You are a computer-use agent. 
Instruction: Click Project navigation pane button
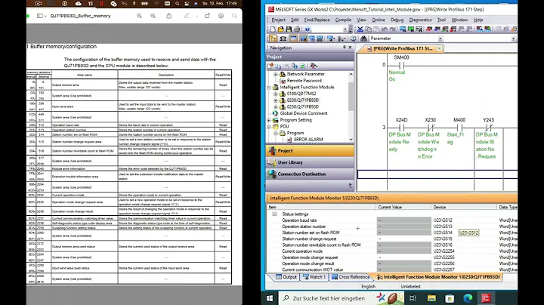coord(310,151)
